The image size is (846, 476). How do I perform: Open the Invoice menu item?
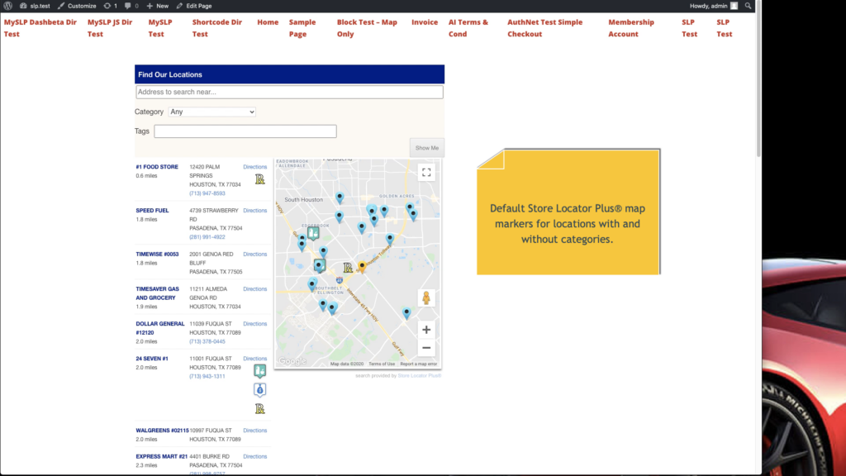point(425,22)
